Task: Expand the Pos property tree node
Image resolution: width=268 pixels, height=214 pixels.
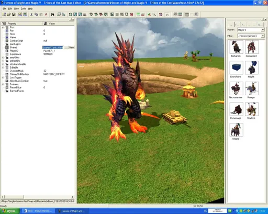Action: [3, 27]
